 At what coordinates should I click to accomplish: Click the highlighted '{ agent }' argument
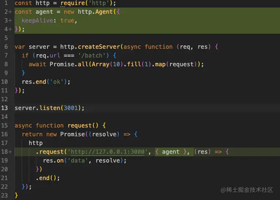[171, 152]
